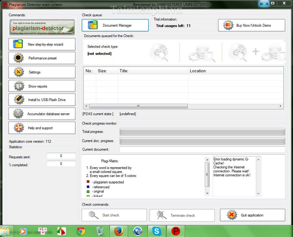The width and height of the screenshot is (293, 237).
Task: Click the Size column header
Action: (106, 71)
